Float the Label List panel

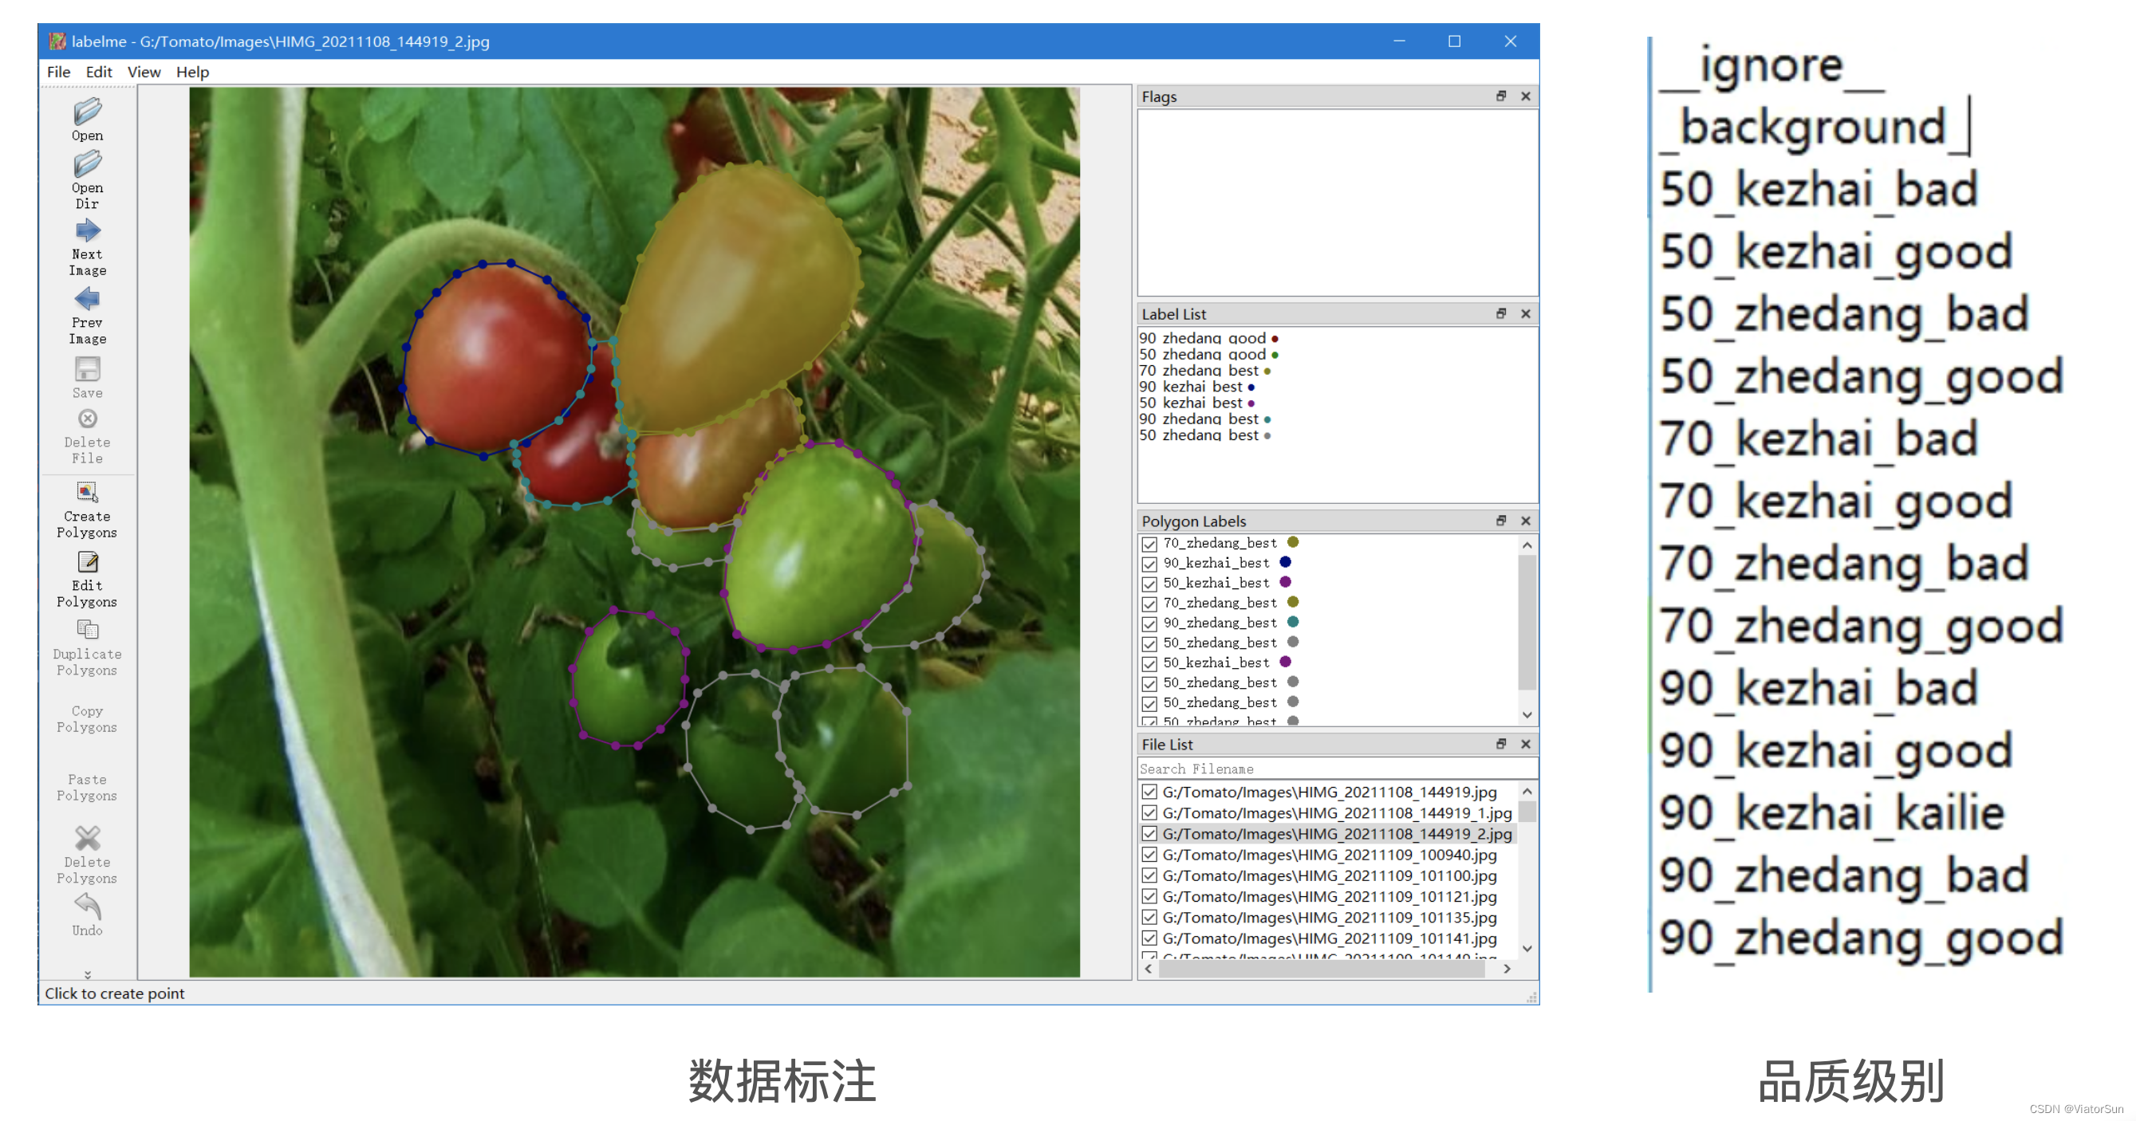click(x=1500, y=314)
